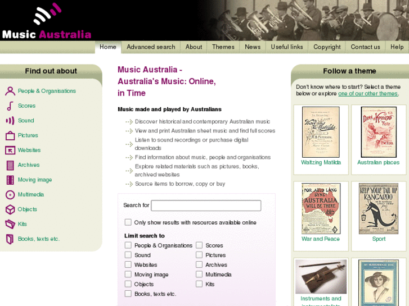This screenshot has width=409, height=306.
Task: Check the Scores search limit box
Action: click(199, 245)
